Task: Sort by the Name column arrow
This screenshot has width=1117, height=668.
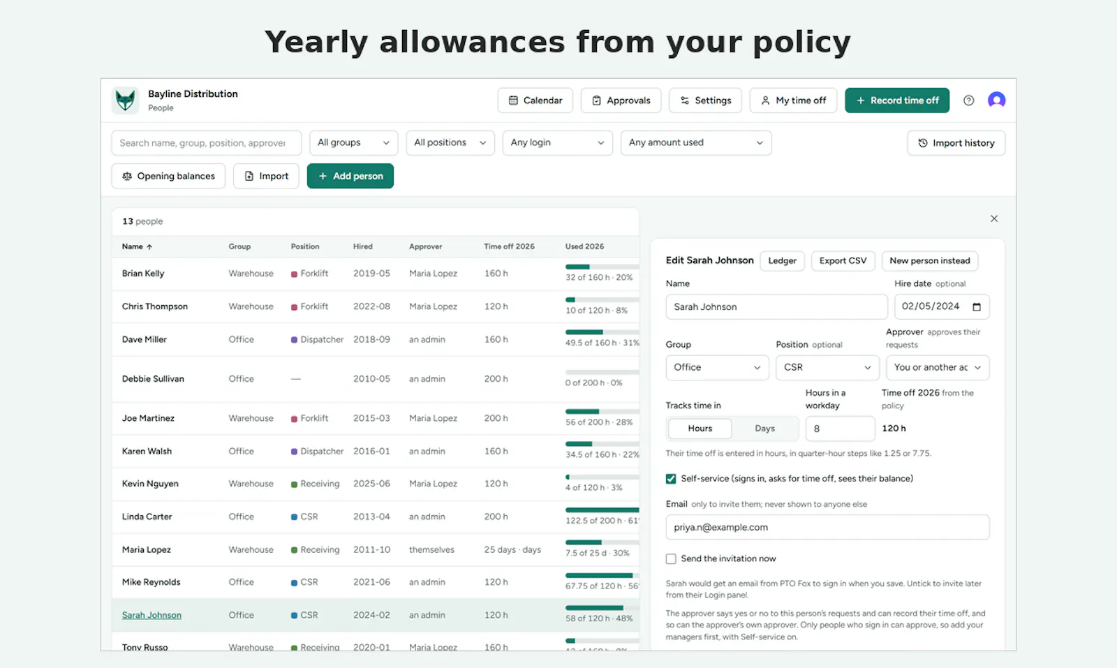Action: click(149, 246)
